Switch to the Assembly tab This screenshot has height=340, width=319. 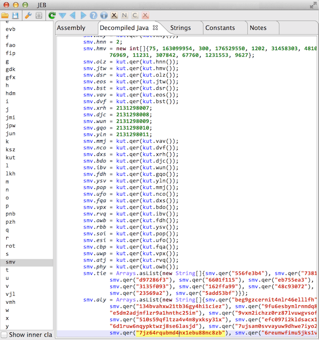[71, 28]
